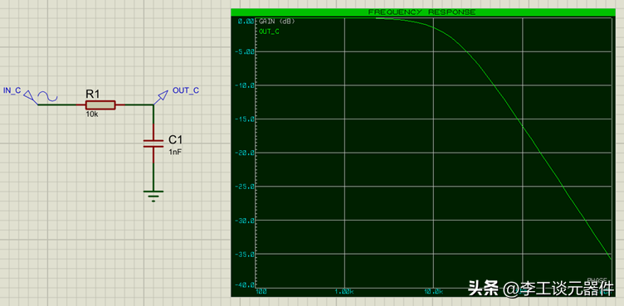Click the ground terminal symbol
The width and height of the screenshot is (624, 306).
(x=154, y=196)
